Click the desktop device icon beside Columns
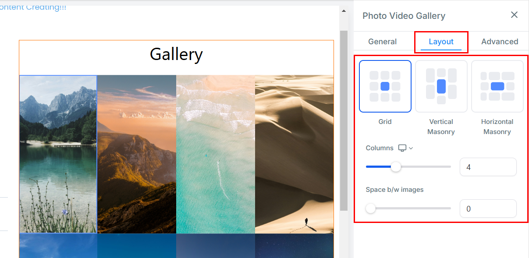 coord(402,148)
